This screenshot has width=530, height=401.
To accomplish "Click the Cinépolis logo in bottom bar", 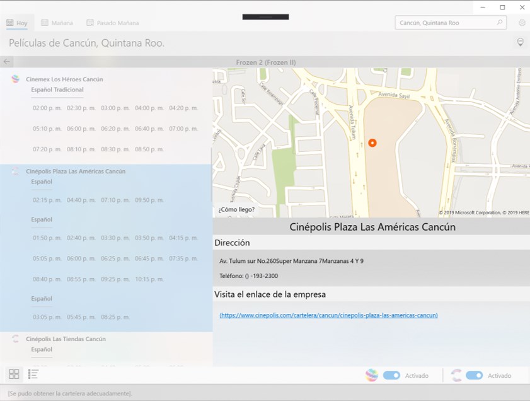I will click(456, 375).
